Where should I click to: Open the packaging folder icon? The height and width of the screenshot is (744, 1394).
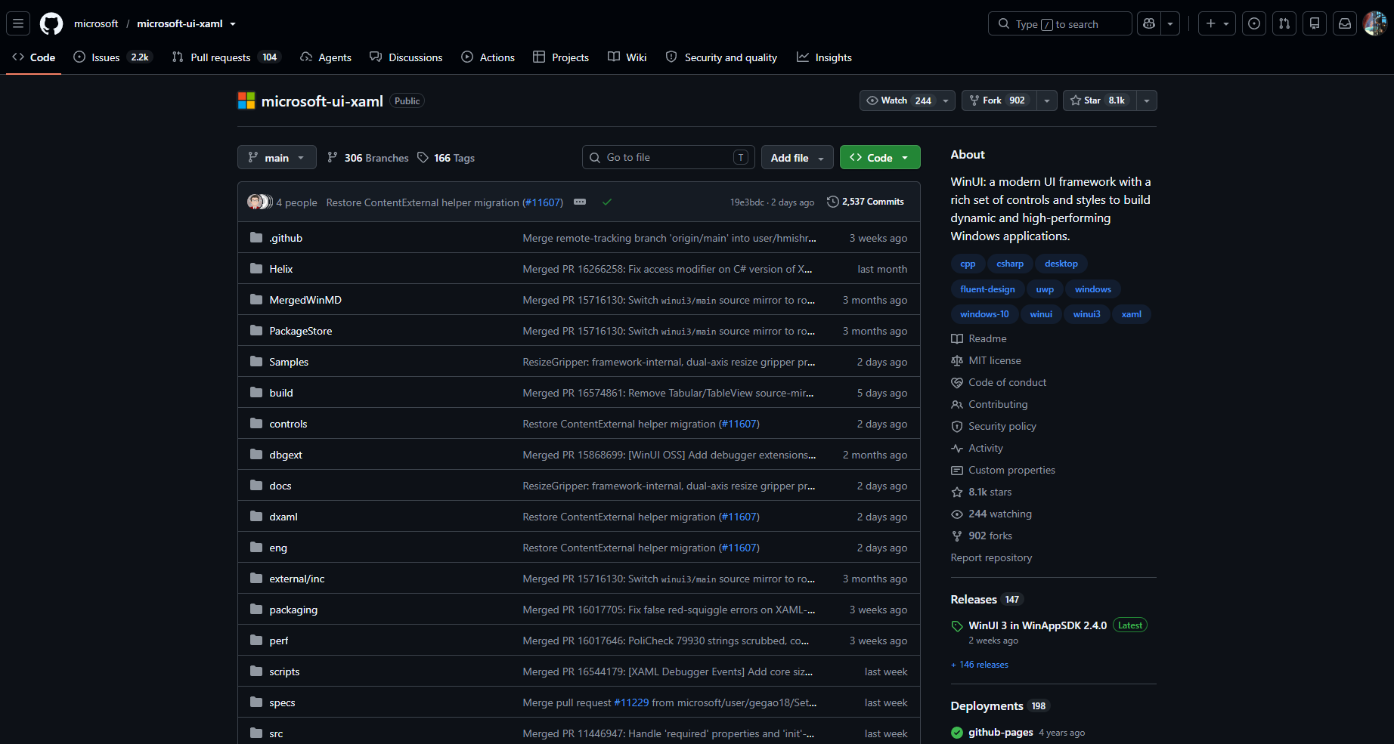256,609
